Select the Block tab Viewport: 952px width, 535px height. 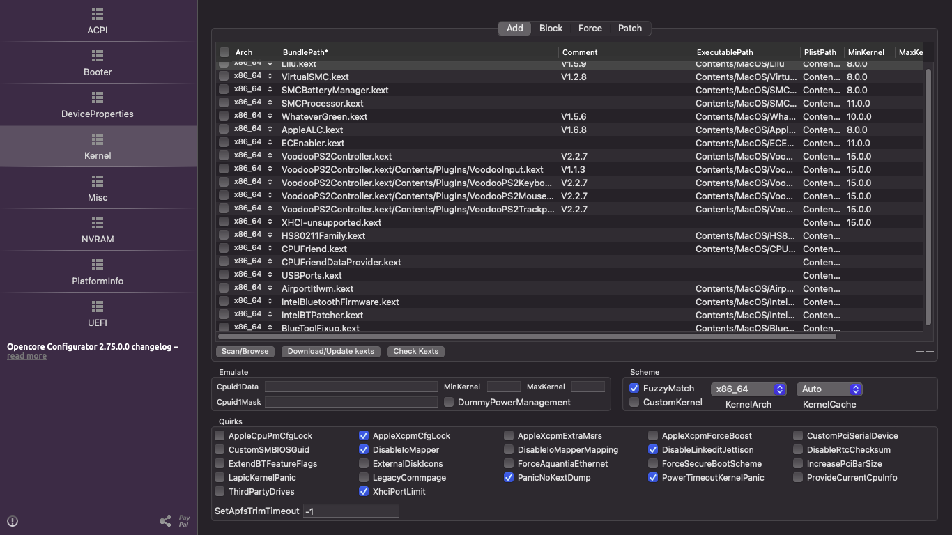click(551, 28)
